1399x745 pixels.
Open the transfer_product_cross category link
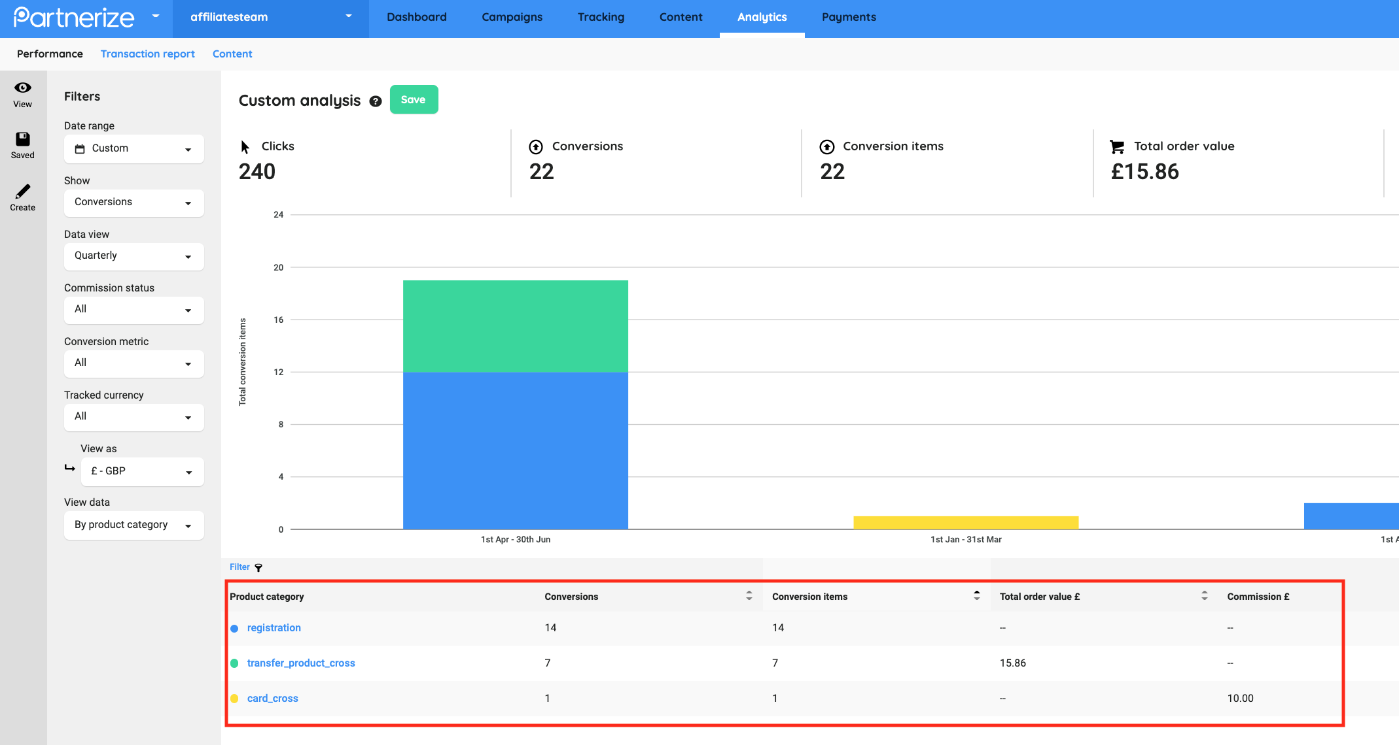(301, 663)
